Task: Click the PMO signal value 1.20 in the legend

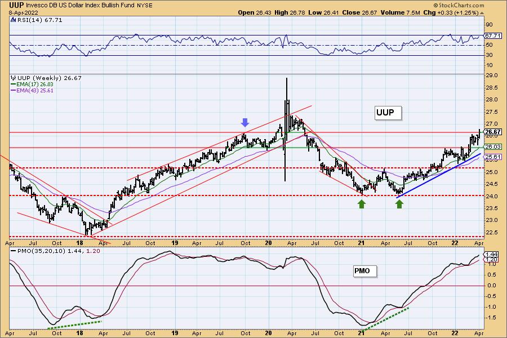Action: [93, 251]
